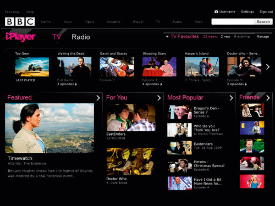The image size is (275, 206).
Task: Click the 22 items count
Action: coord(210,37)
